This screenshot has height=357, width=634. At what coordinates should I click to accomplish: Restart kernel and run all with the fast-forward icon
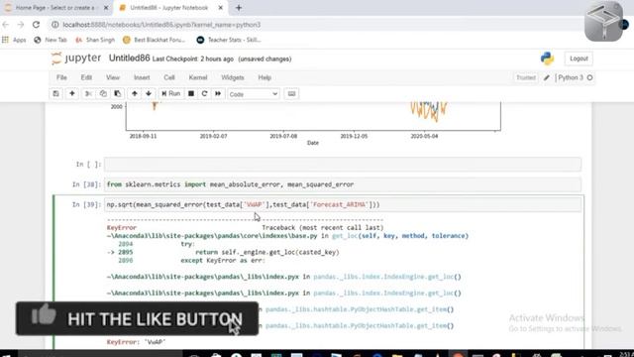click(x=218, y=94)
